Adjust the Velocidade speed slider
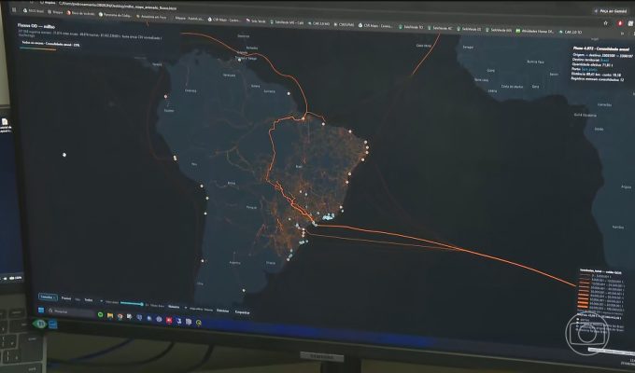 point(132,303)
